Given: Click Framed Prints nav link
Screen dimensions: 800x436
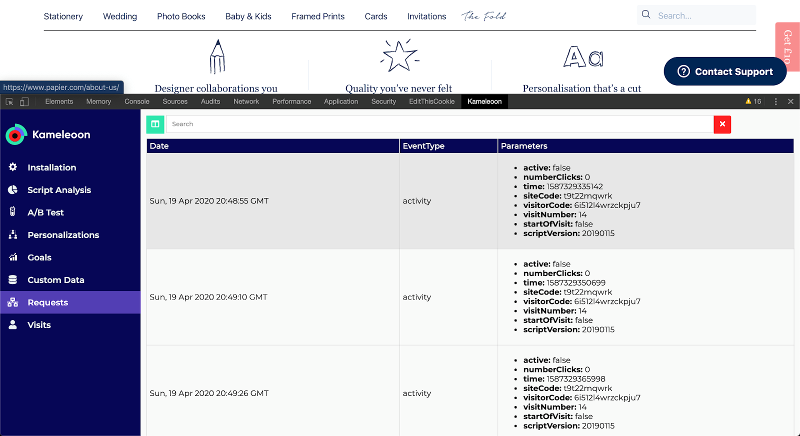Looking at the screenshot, I should tap(318, 16).
